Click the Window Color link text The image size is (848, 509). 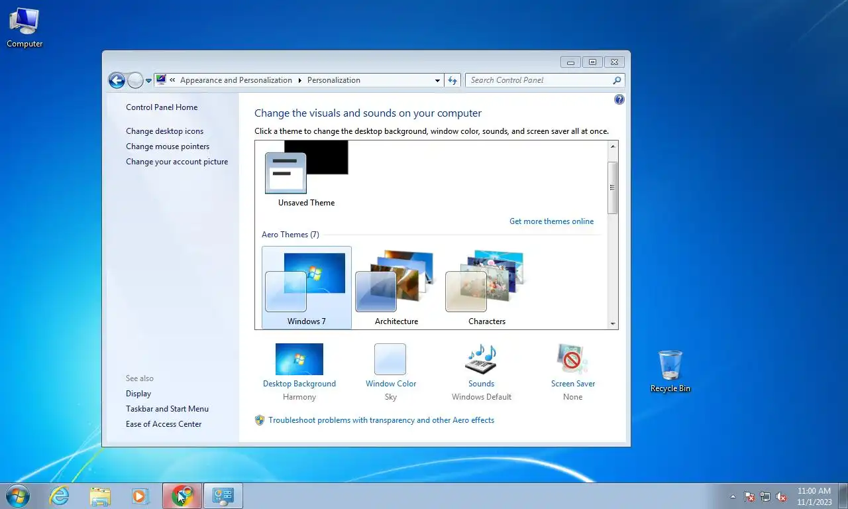point(391,384)
